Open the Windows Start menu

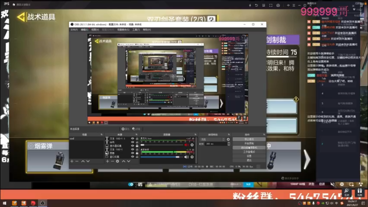pos(5,203)
